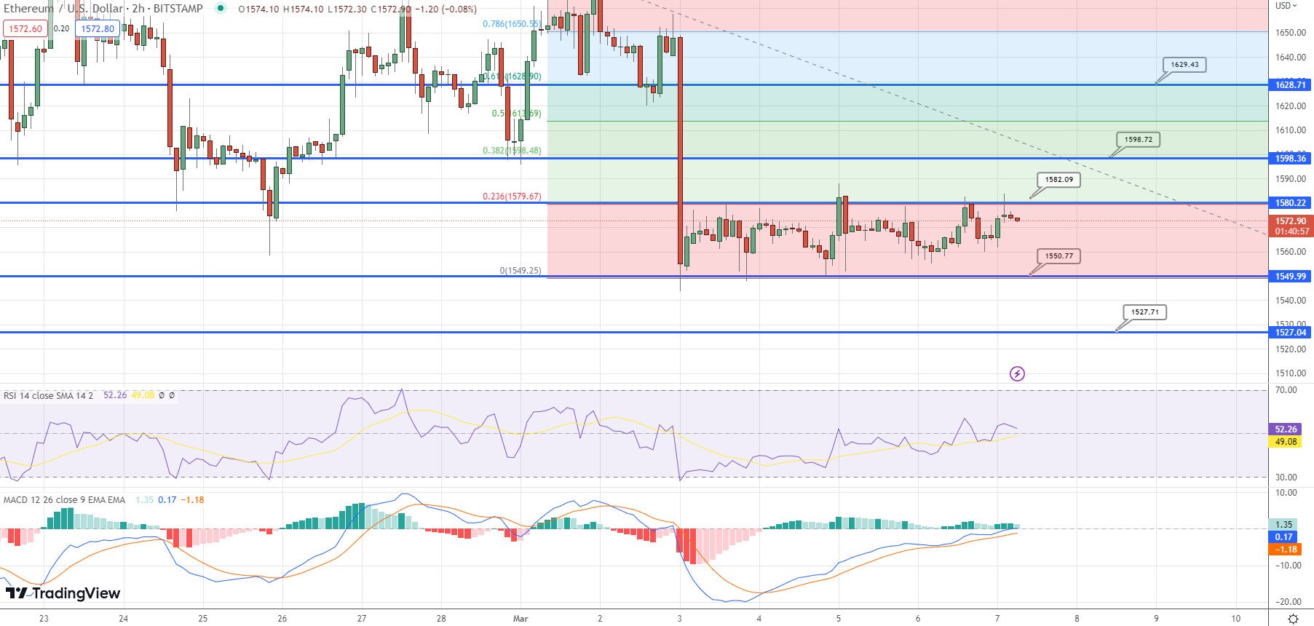Click the green market status dot

[x=221, y=9]
